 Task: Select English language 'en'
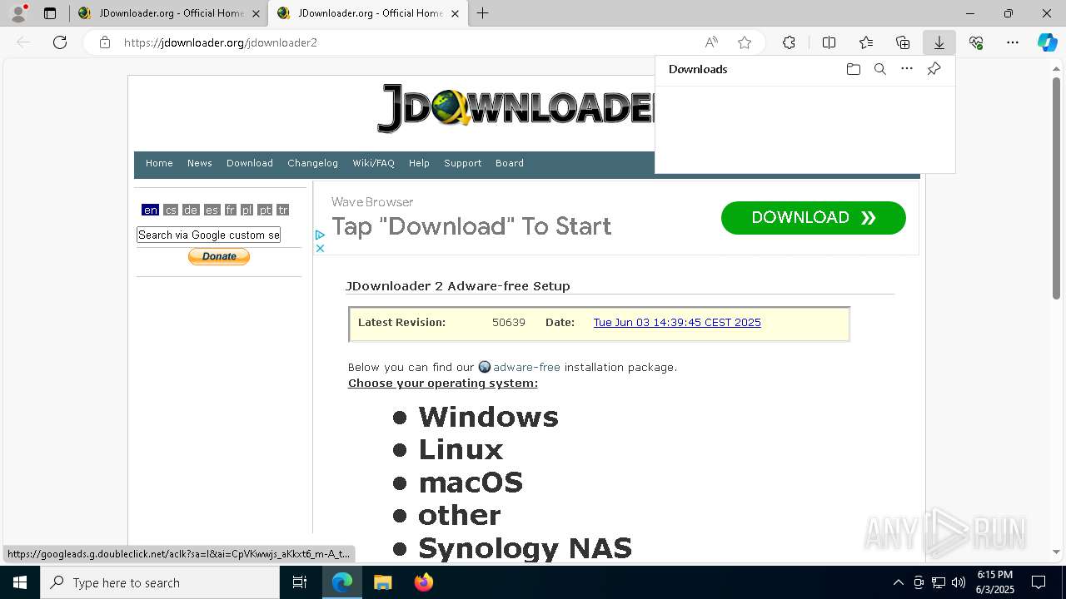click(x=150, y=210)
